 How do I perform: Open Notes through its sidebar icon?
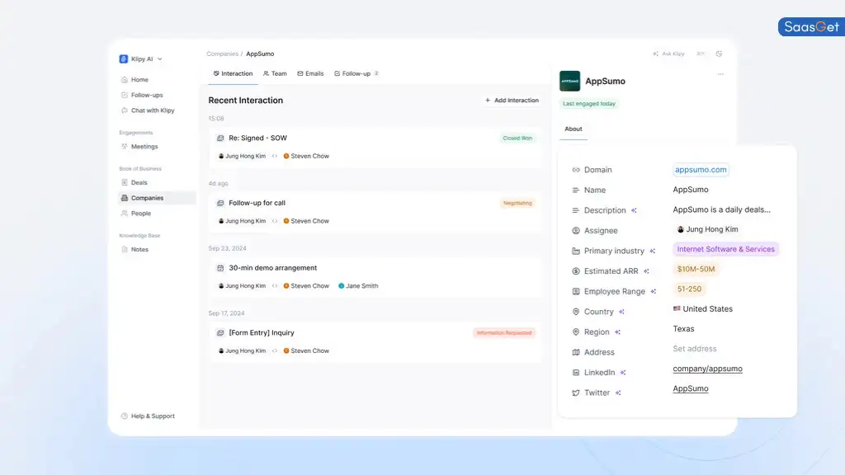coord(125,249)
